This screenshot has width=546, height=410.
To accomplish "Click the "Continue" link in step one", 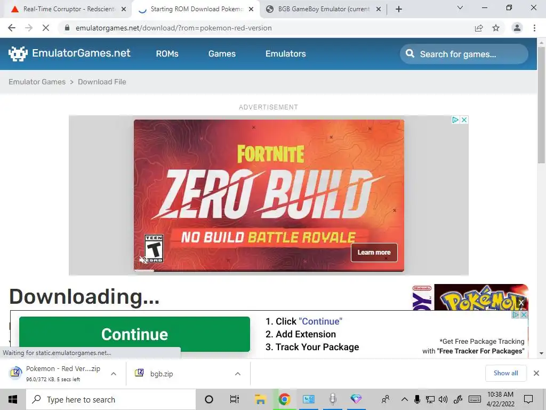I will point(320,321).
